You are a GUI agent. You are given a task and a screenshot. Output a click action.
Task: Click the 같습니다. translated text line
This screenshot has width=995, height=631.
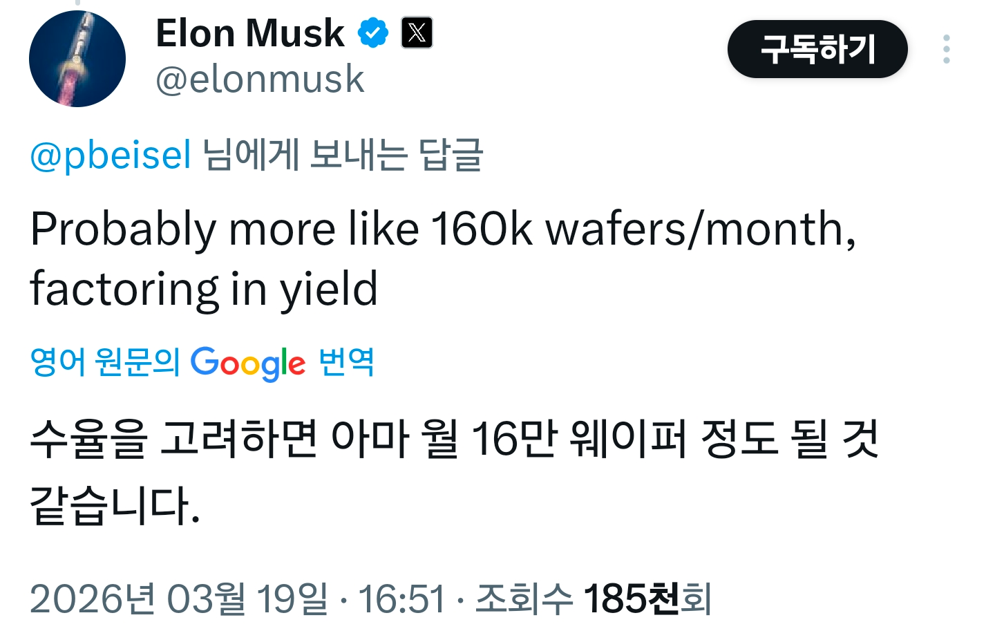(115, 505)
